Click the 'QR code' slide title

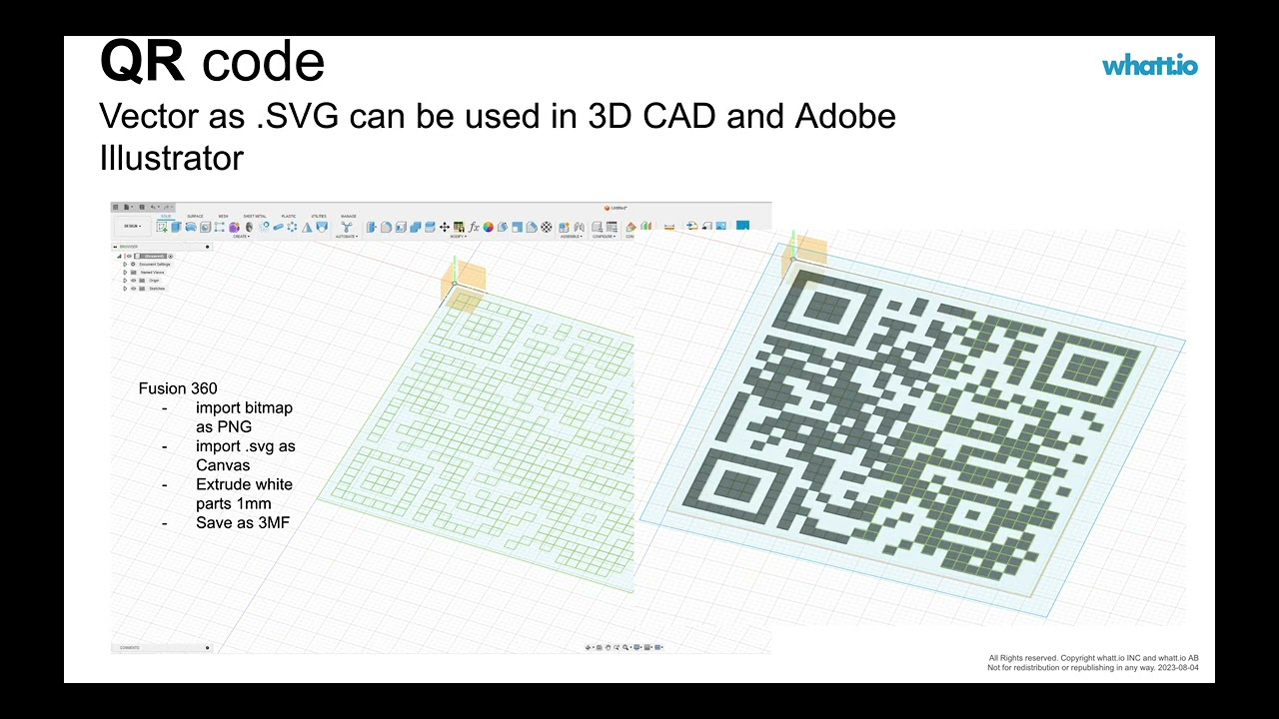[x=213, y=62]
